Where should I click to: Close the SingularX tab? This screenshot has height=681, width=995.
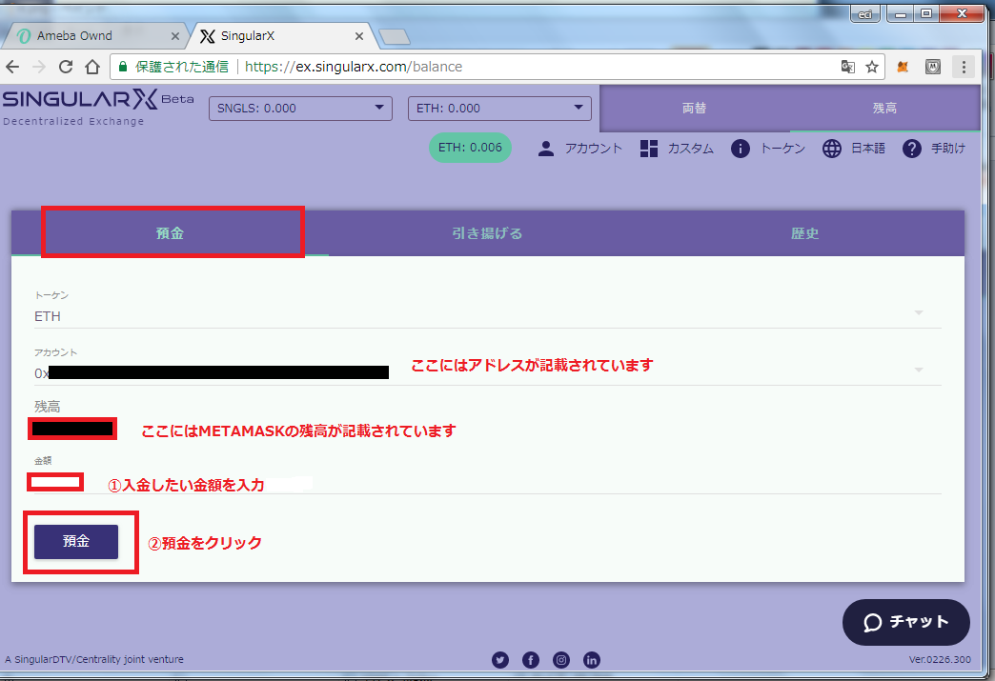coord(359,36)
